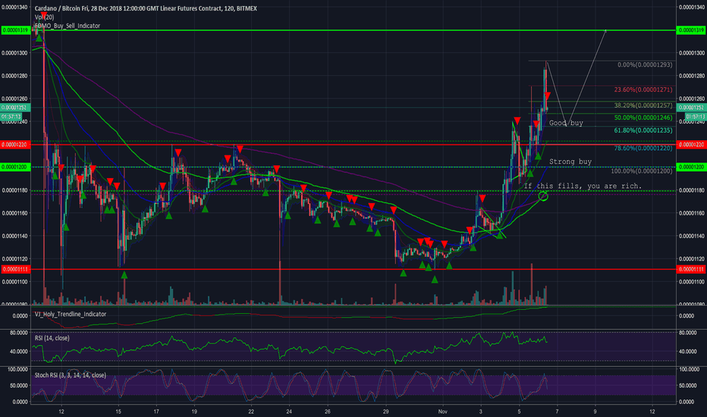Click the '7' date on the time axis
Viewport: 707px width, 417px height.
(558, 411)
